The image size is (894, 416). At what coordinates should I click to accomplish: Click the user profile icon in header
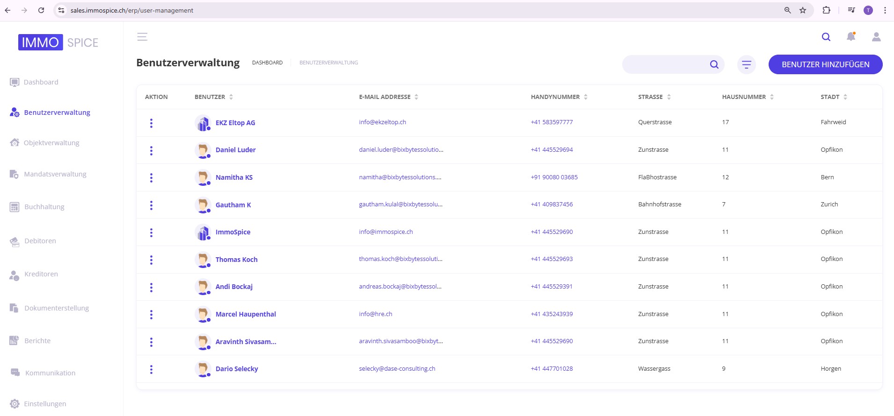[876, 37]
